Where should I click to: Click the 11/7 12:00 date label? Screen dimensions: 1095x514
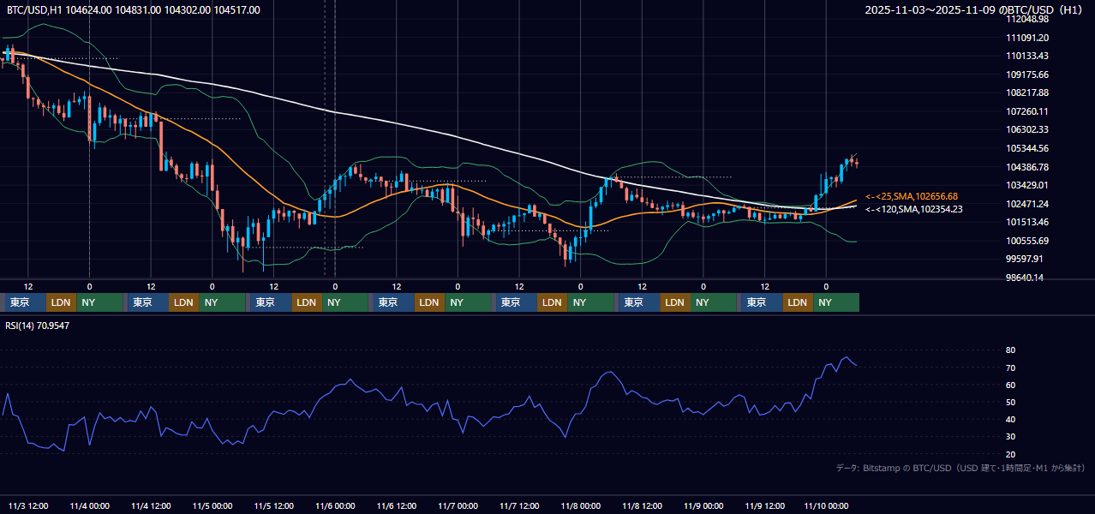click(519, 505)
